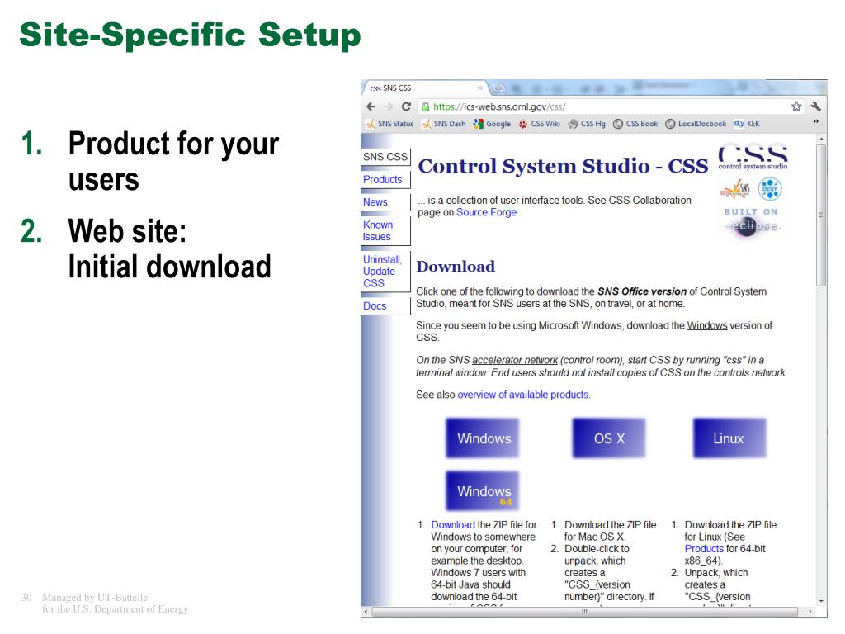The width and height of the screenshot is (845, 634).
Task: Open the LocalDocbook bookmark
Action: (696, 124)
